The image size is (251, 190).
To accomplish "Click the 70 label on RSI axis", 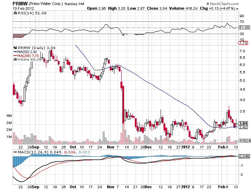I will click(242, 22).
